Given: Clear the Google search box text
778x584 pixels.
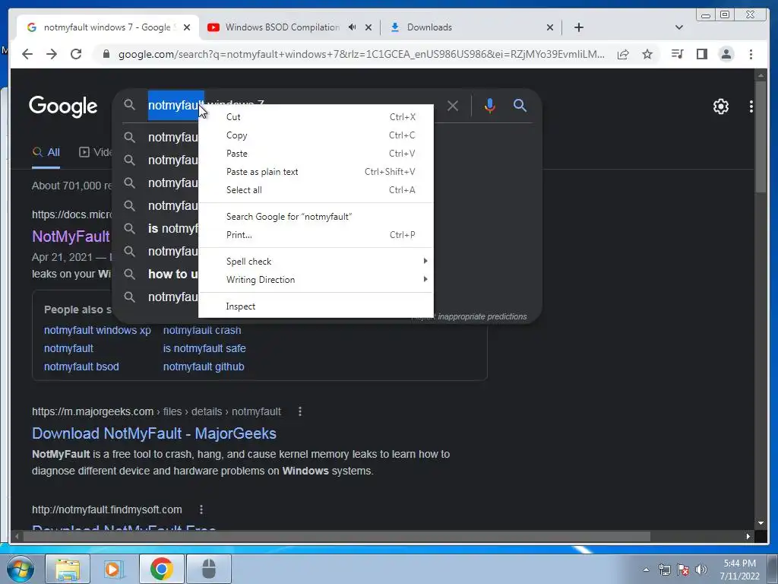Looking at the screenshot, I should [453, 106].
